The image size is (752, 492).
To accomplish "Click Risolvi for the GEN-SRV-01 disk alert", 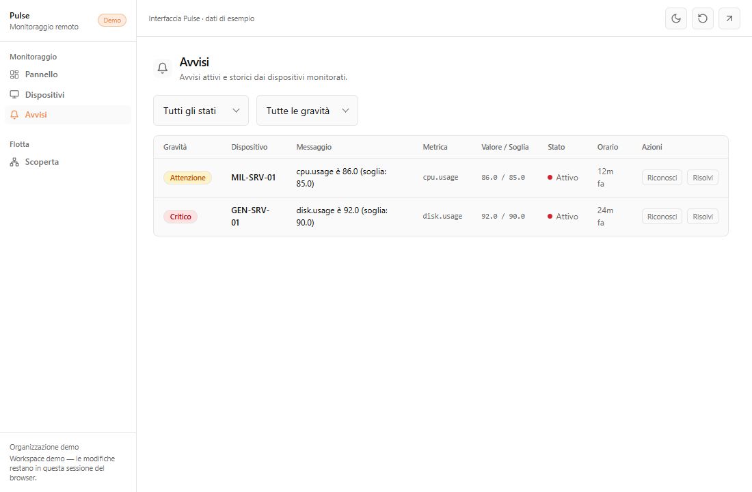I will tap(703, 217).
